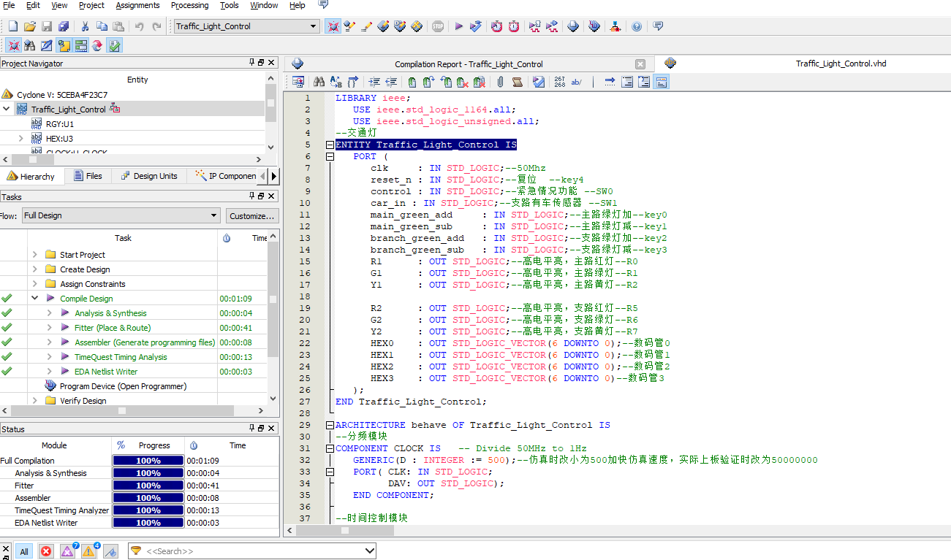Viewport: 951px width, 560px height.
Task: Switch to the Design Units tab
Action: click(149, 176)
